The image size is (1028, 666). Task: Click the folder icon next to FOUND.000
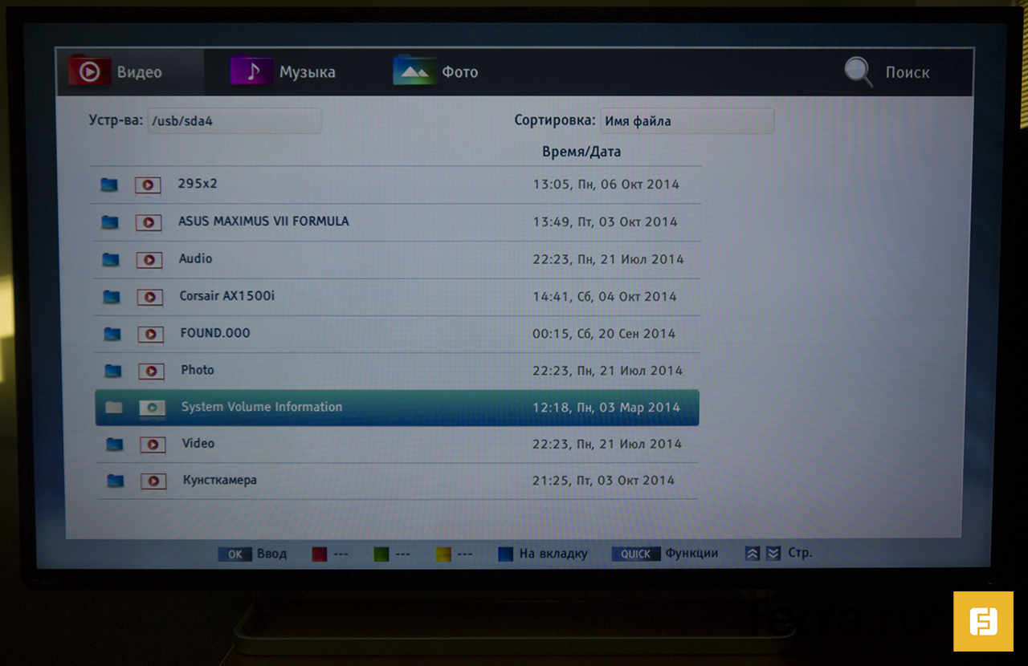pos(112,334)
